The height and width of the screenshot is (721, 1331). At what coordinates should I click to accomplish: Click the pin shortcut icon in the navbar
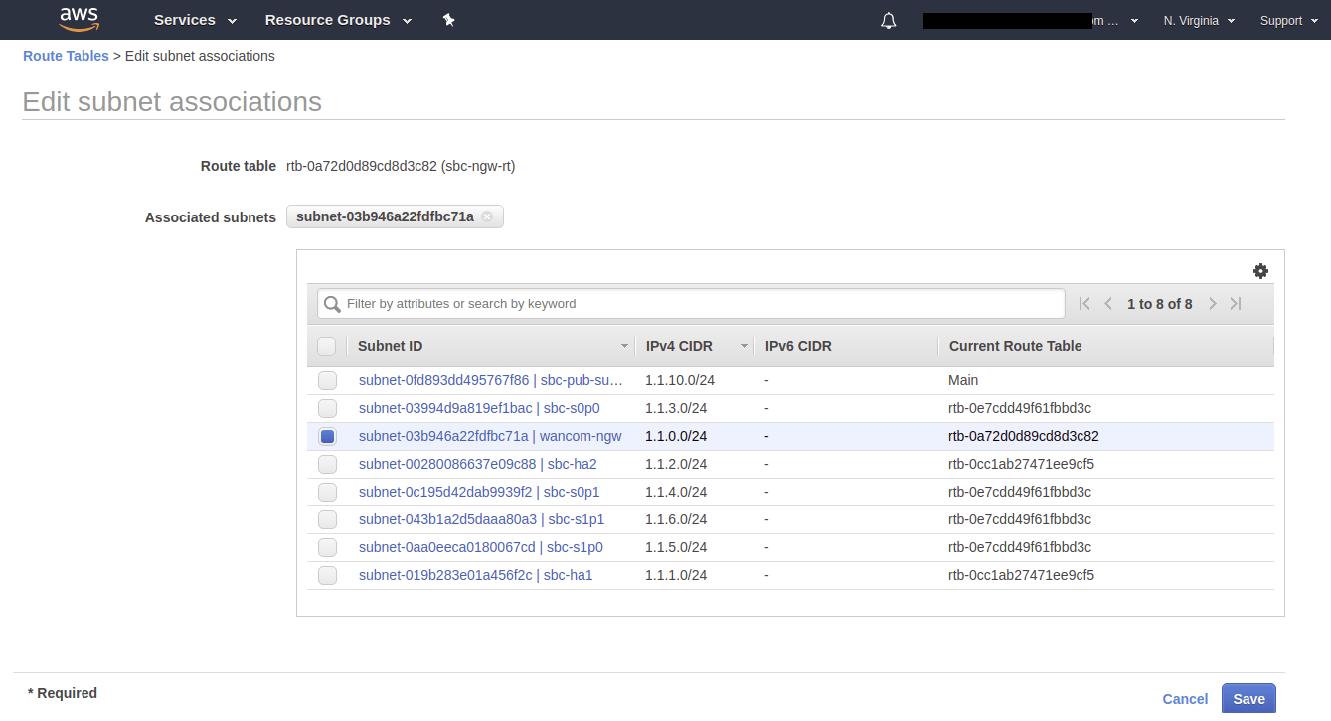pos(448,19)
